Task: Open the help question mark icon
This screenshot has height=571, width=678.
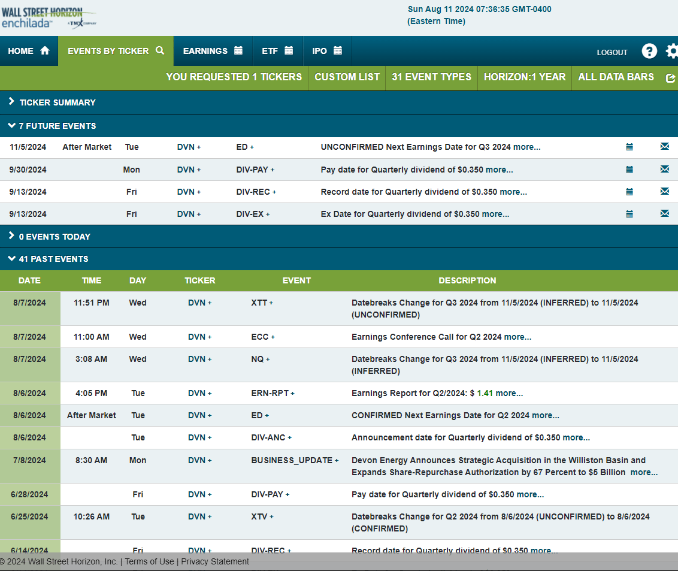Action: coord(649,51)
